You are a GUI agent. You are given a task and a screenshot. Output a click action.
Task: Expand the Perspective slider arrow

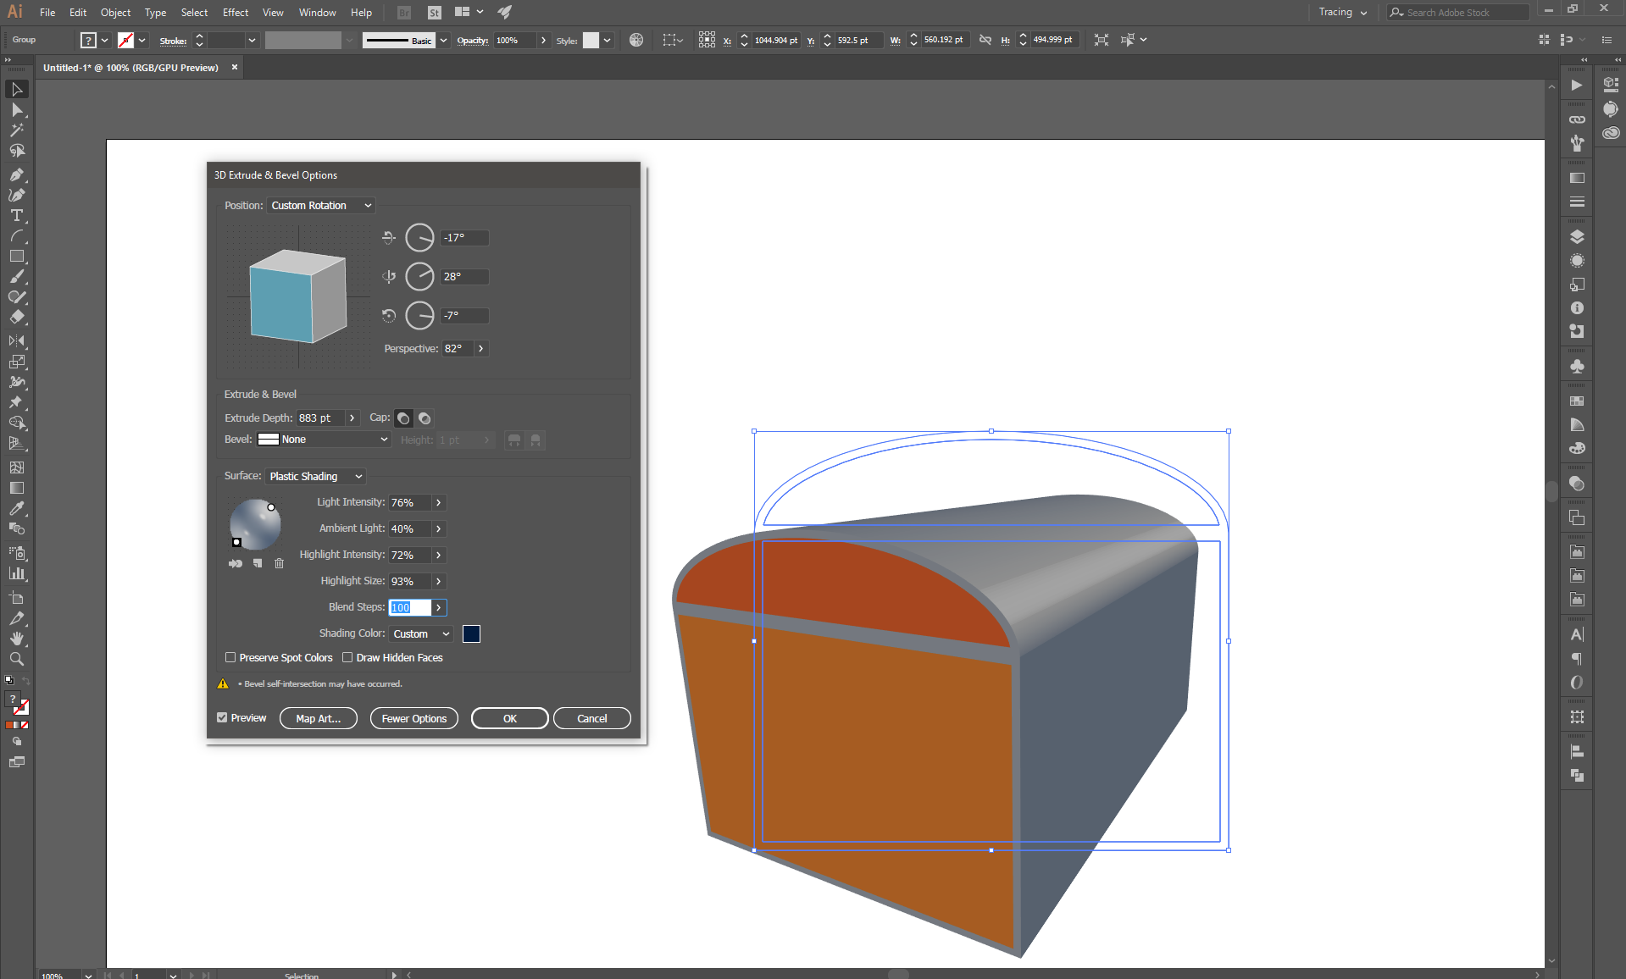coord(480,349)
